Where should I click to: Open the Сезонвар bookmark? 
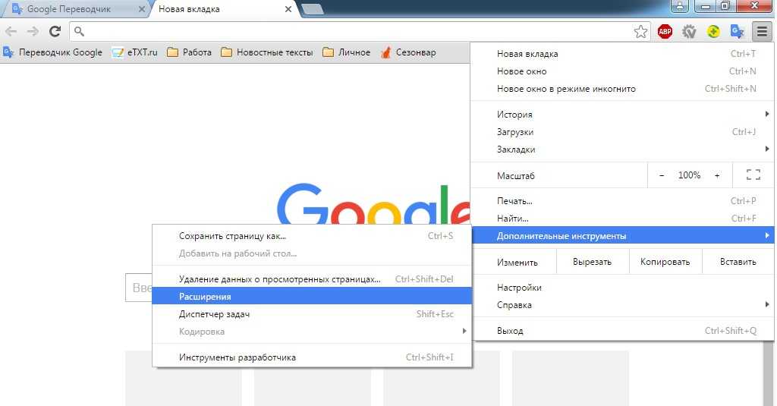tap(408, 52)
